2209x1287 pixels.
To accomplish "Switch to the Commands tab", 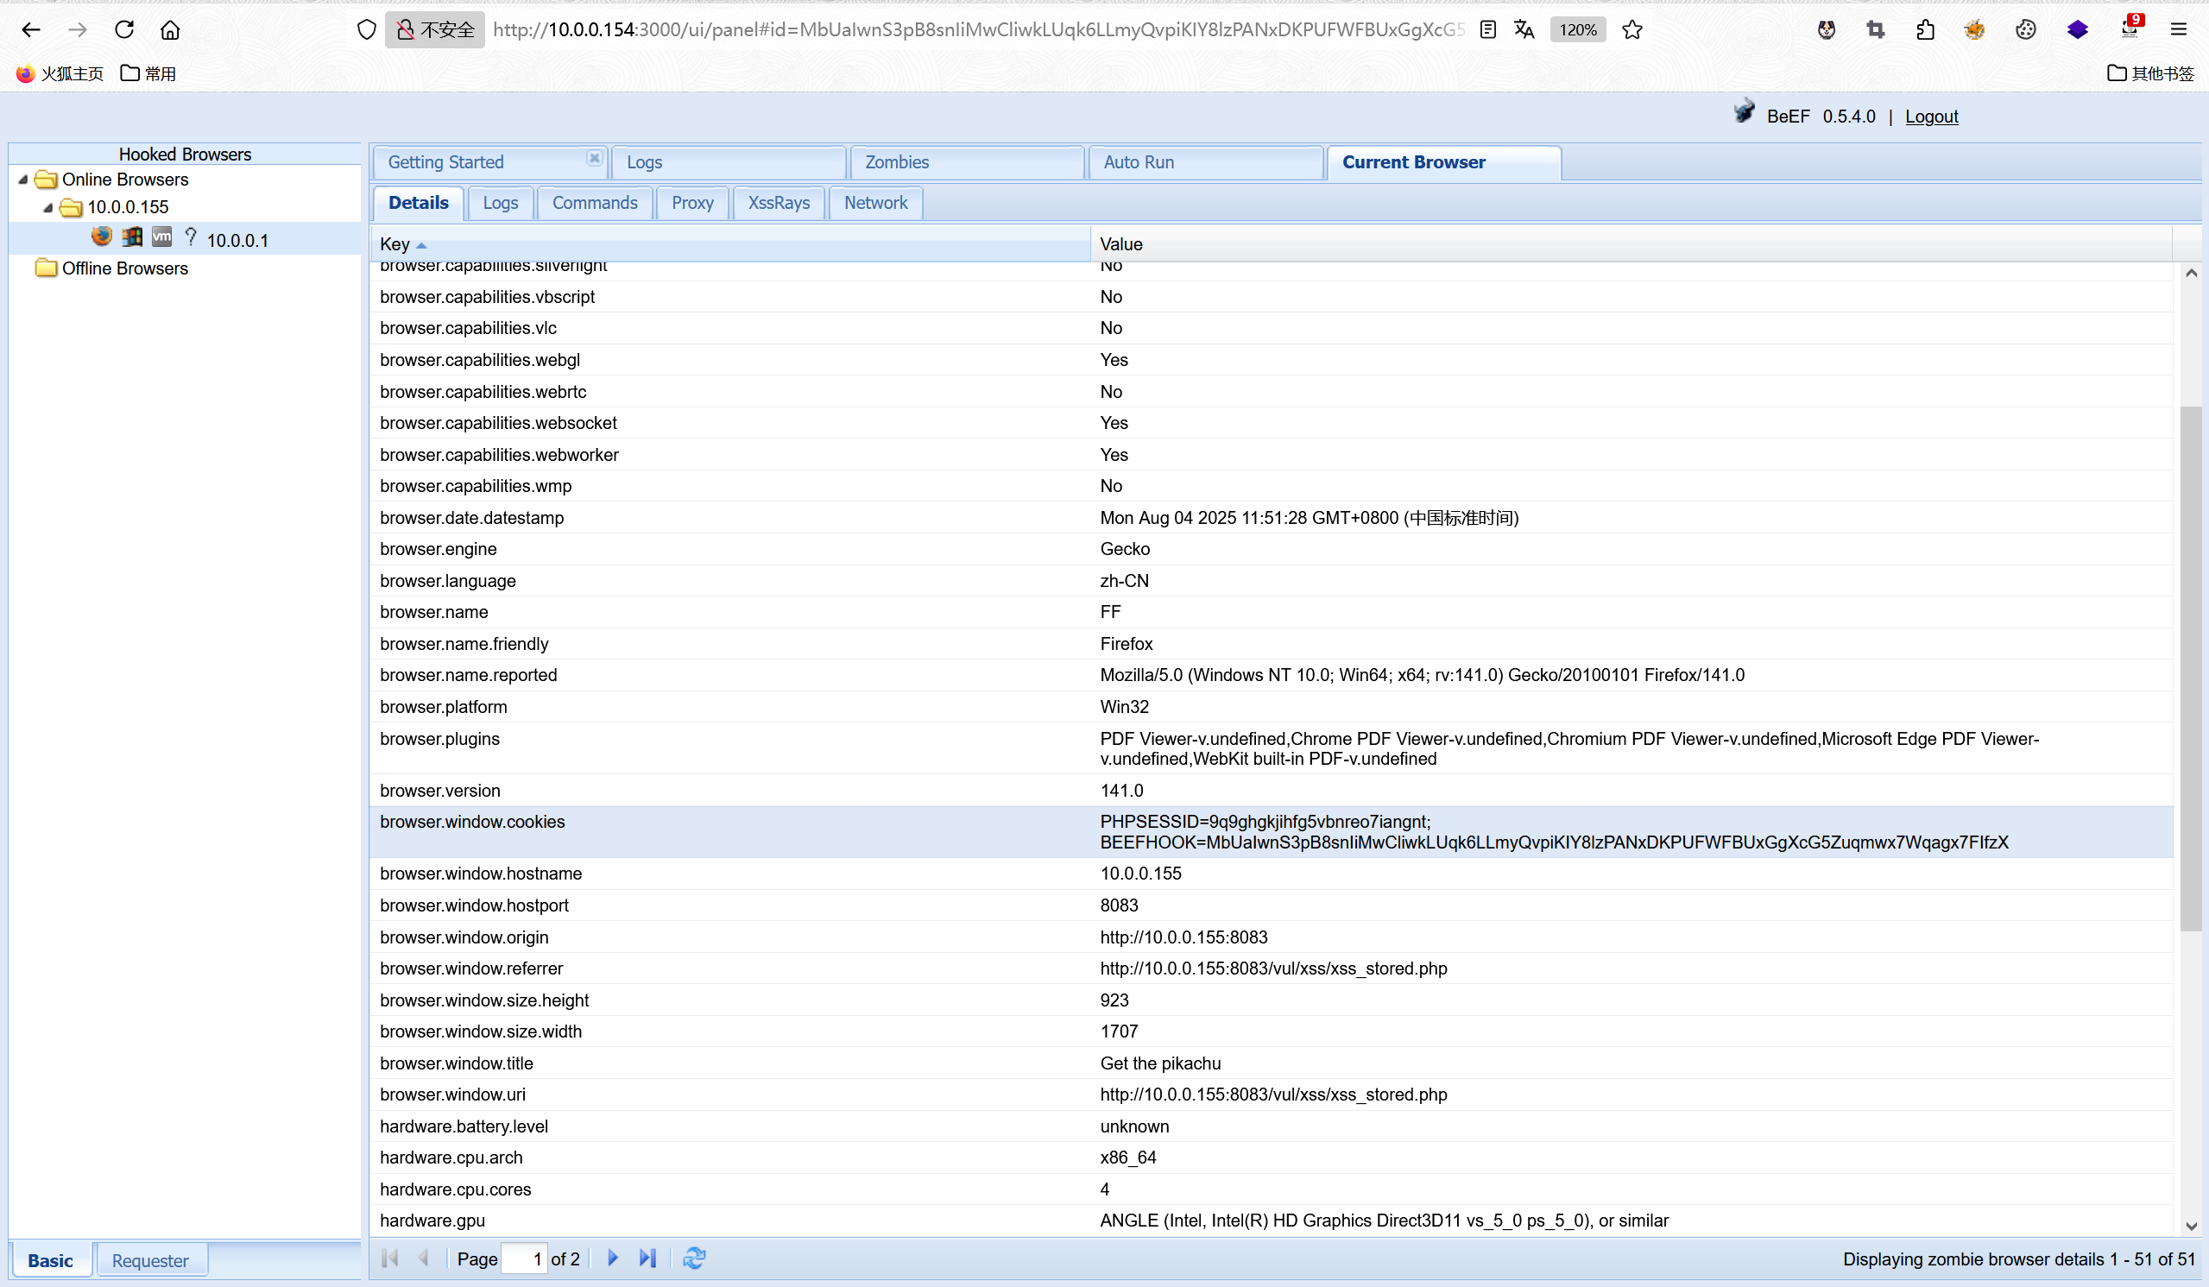I will click(594, 204).
